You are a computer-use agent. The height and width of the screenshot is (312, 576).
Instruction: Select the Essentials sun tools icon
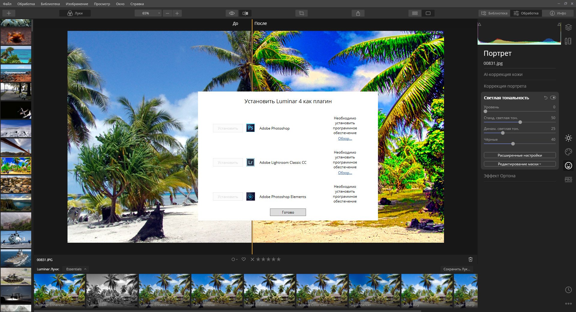[x=568, y=138]
